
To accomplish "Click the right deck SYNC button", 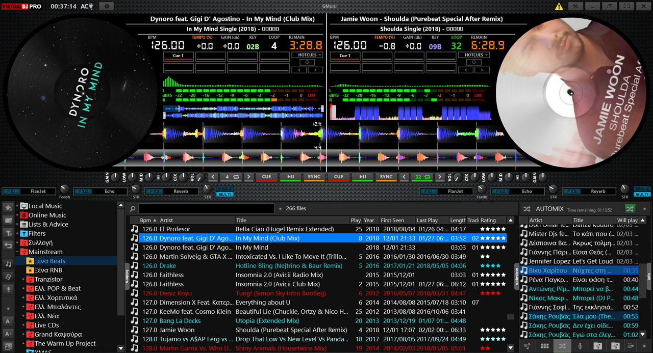I will coord(386,177).
